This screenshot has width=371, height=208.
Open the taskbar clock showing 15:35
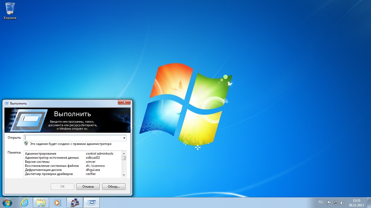356,203
